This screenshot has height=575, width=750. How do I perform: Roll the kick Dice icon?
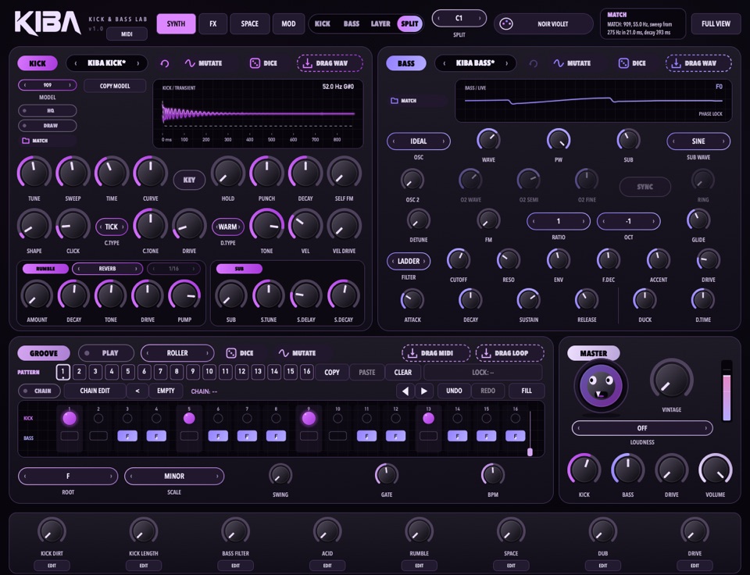[x=255, y=63]
